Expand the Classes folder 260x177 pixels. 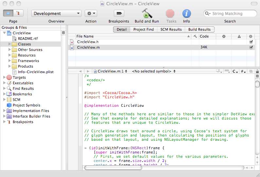(x=9, y=44)
